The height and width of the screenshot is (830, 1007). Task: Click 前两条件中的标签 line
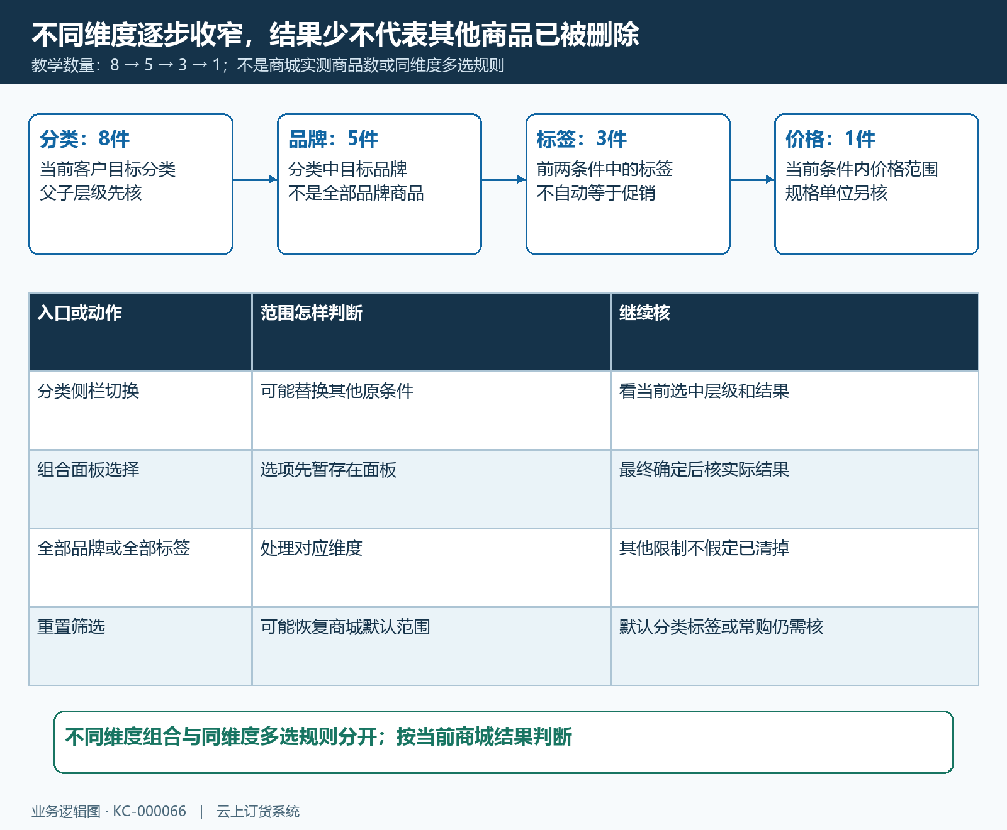[x=605, y=169]
